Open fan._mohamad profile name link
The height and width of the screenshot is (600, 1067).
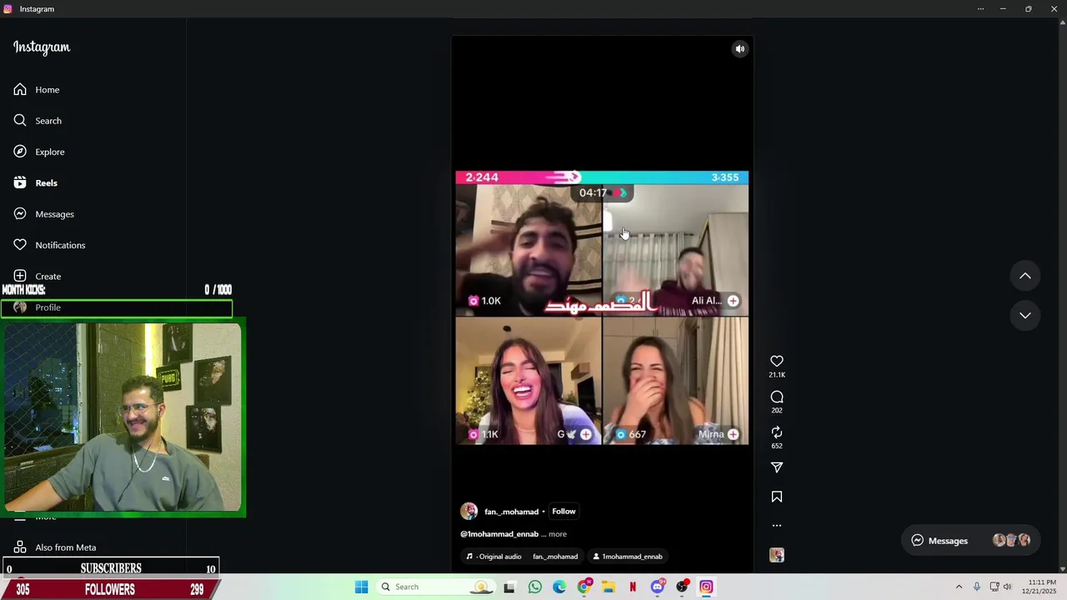click(x=511, y=512)
